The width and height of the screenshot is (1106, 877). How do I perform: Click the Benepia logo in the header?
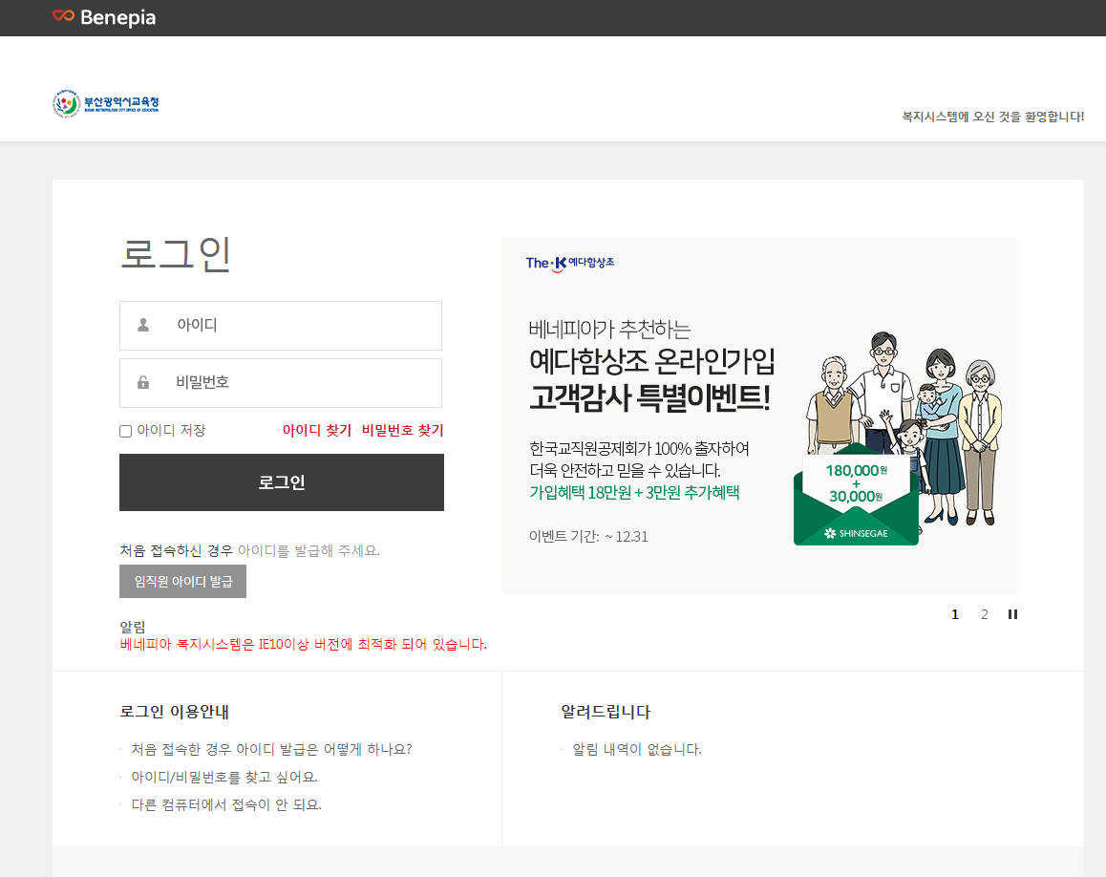[105, 17]
